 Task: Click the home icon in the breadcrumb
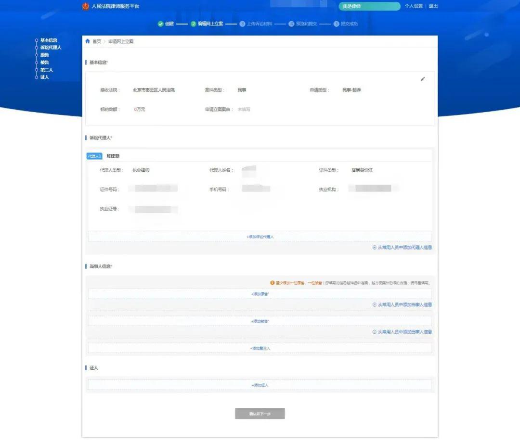click(x=88, y=41)
